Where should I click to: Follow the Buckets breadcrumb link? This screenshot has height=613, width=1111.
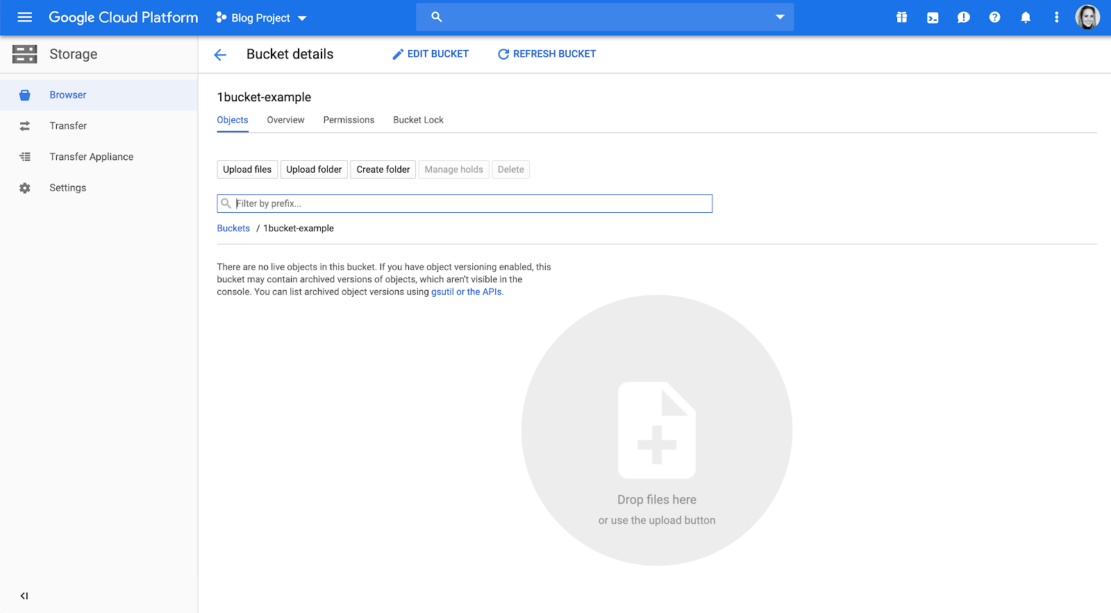233,228
